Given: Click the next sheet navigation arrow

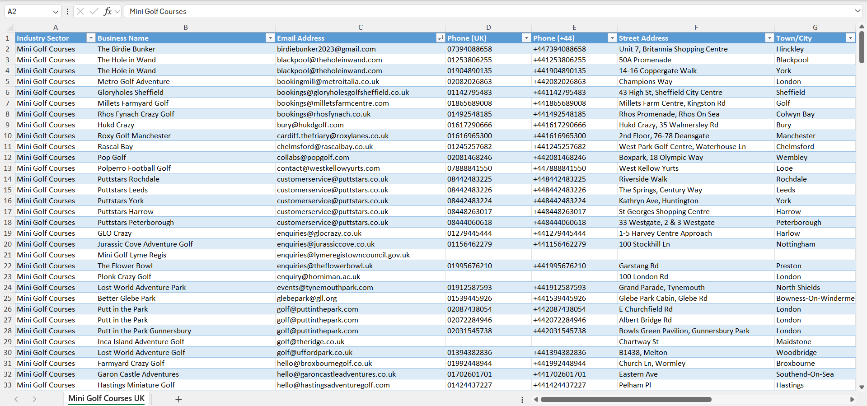Looking at the screenshot, I should point(34,399).
